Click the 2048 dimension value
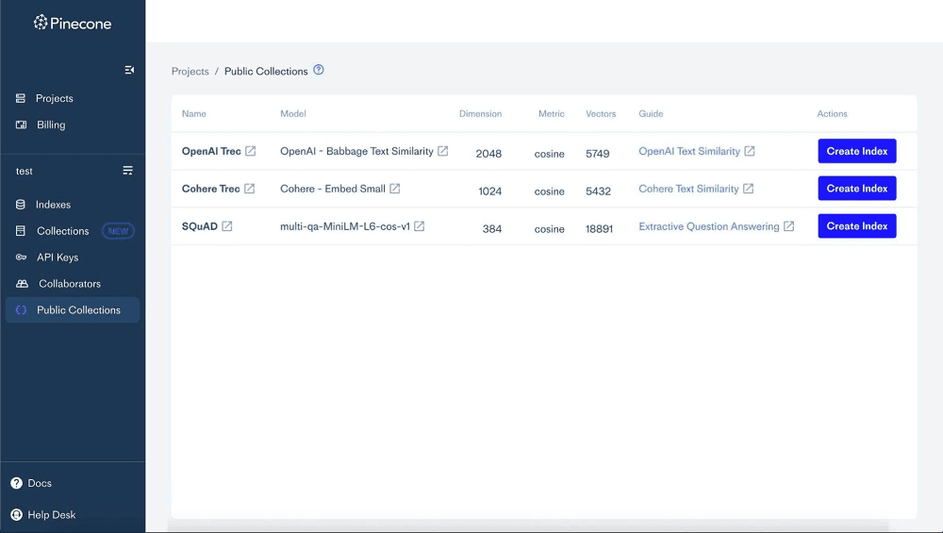 488,154
